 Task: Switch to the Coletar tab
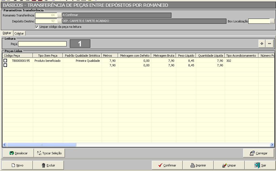click(x=19, y=33)
